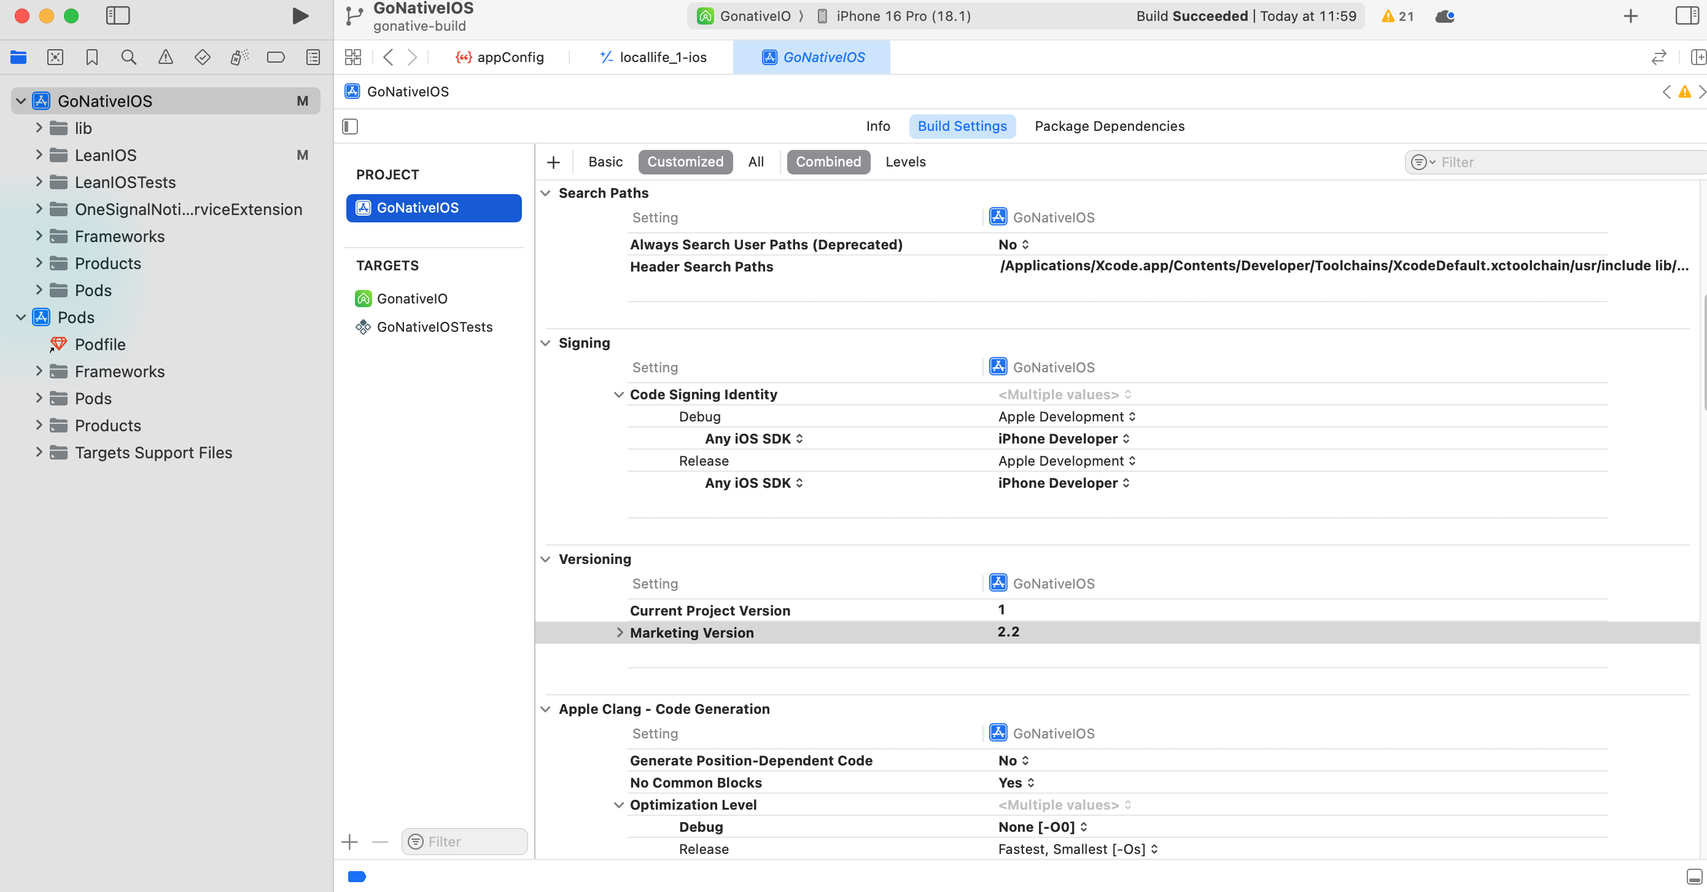1707x892 pixels.
Task: Go back in editor history
Action: 388,58
